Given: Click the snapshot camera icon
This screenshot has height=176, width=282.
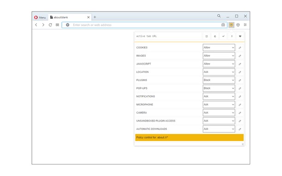Looking at the screenshot, I should coord(223,25).
